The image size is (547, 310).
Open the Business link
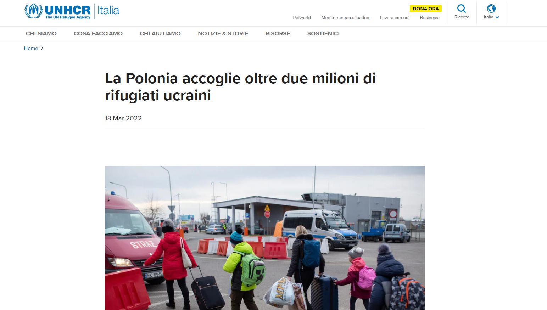[429, 18]
